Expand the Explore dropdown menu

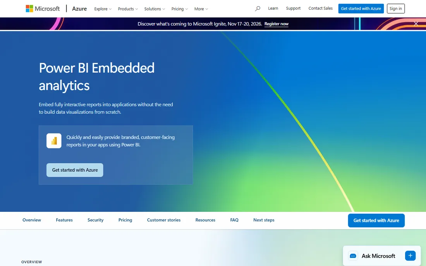coord(103,9)
